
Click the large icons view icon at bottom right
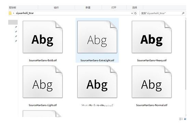185,119
